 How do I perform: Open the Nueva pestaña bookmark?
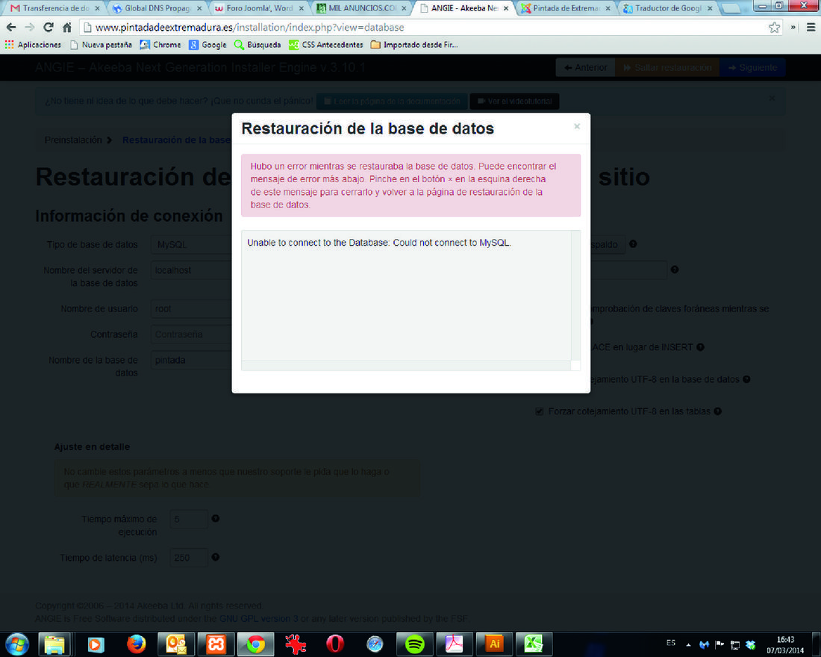(101, 45)
